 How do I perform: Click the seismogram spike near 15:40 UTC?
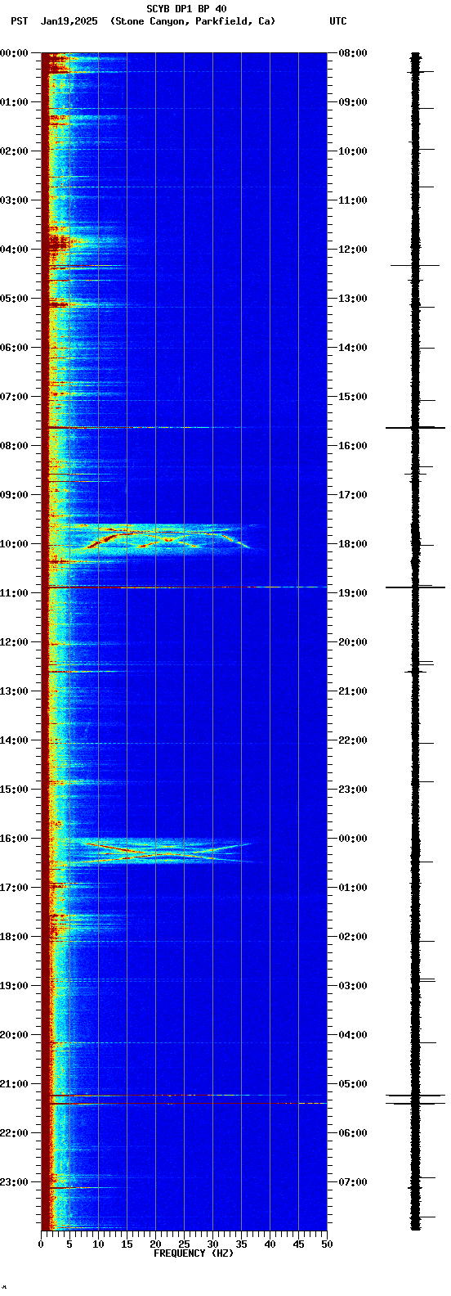click(415, 428)
